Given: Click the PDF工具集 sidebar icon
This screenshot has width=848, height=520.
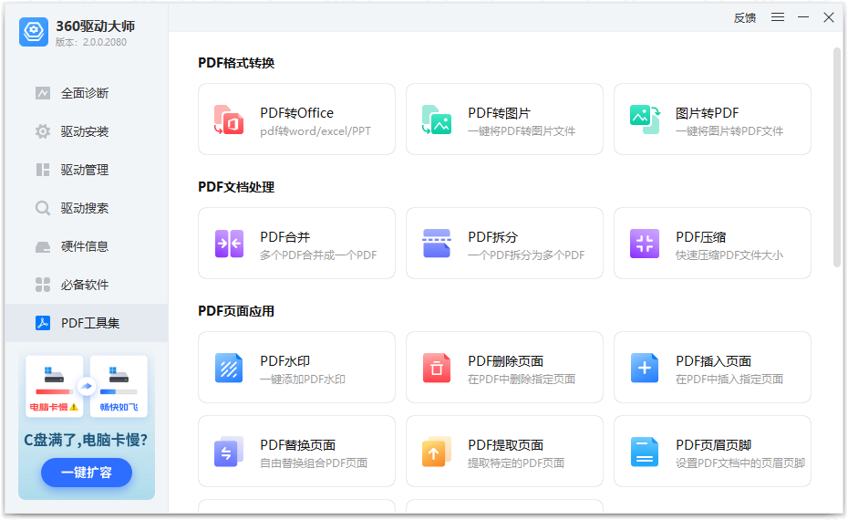Looking at the screenshot, I should 43,323.
